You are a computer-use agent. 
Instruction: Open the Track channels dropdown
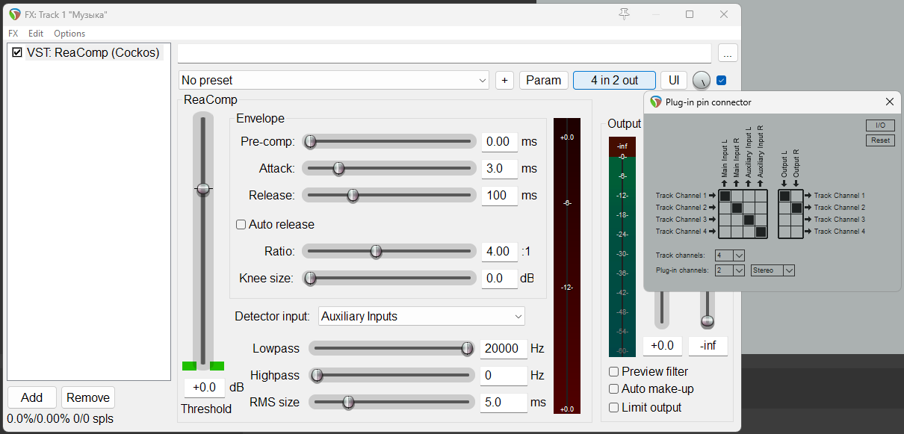[x=730, y=255]
